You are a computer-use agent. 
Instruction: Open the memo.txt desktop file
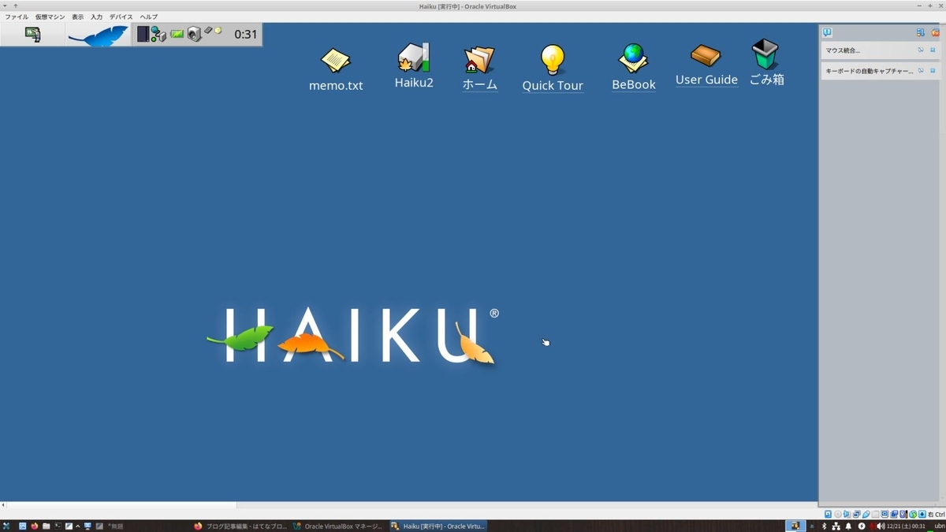[x=336, y=69]
